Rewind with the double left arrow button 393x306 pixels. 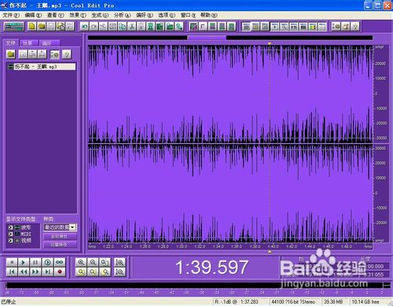click(x=24, y=272)
